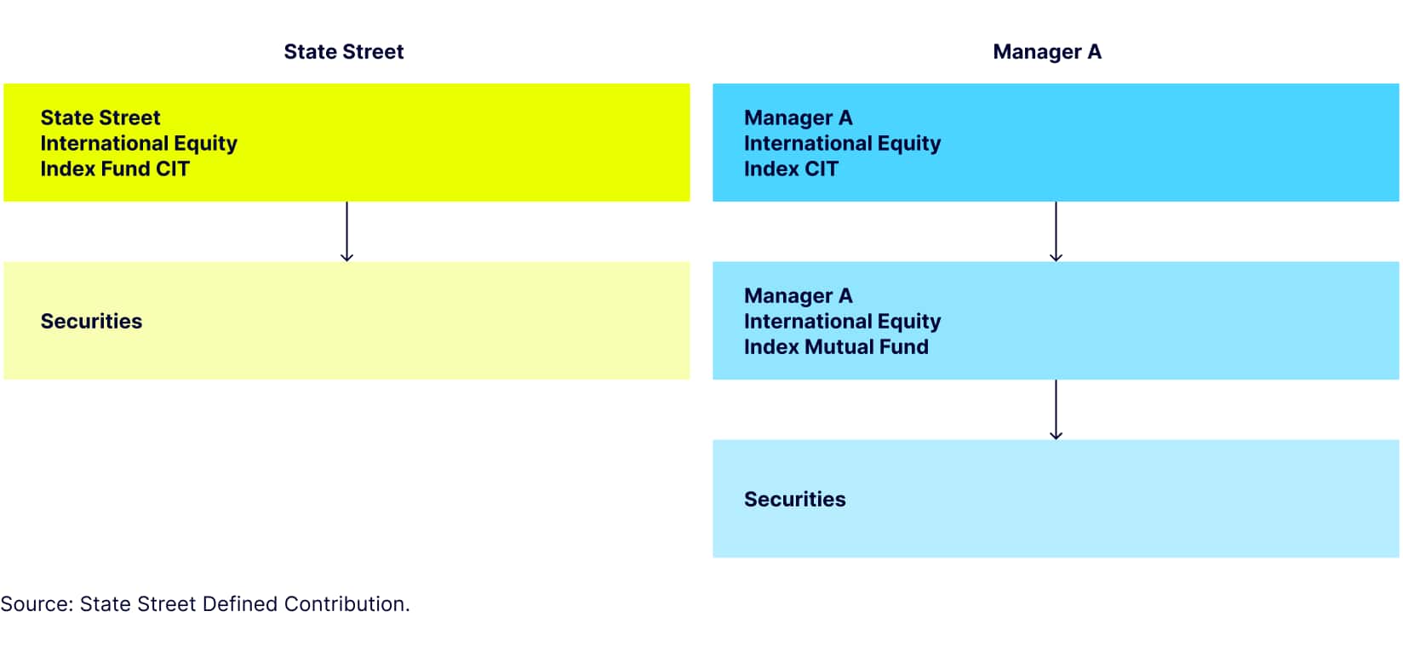Click the arrow below State Street CIT box
Image resolution: width=1403 pixels, height=657 pixels.
[x=346, y=231]
